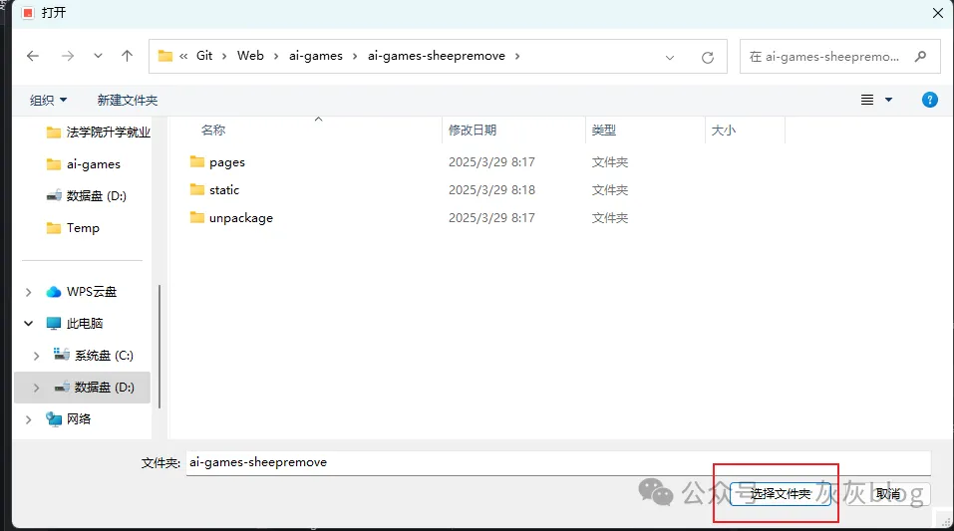The height and width of the screenshot is (531, 954).
Task: Open the 组织 dropdown menu
Action: [48, 100]
